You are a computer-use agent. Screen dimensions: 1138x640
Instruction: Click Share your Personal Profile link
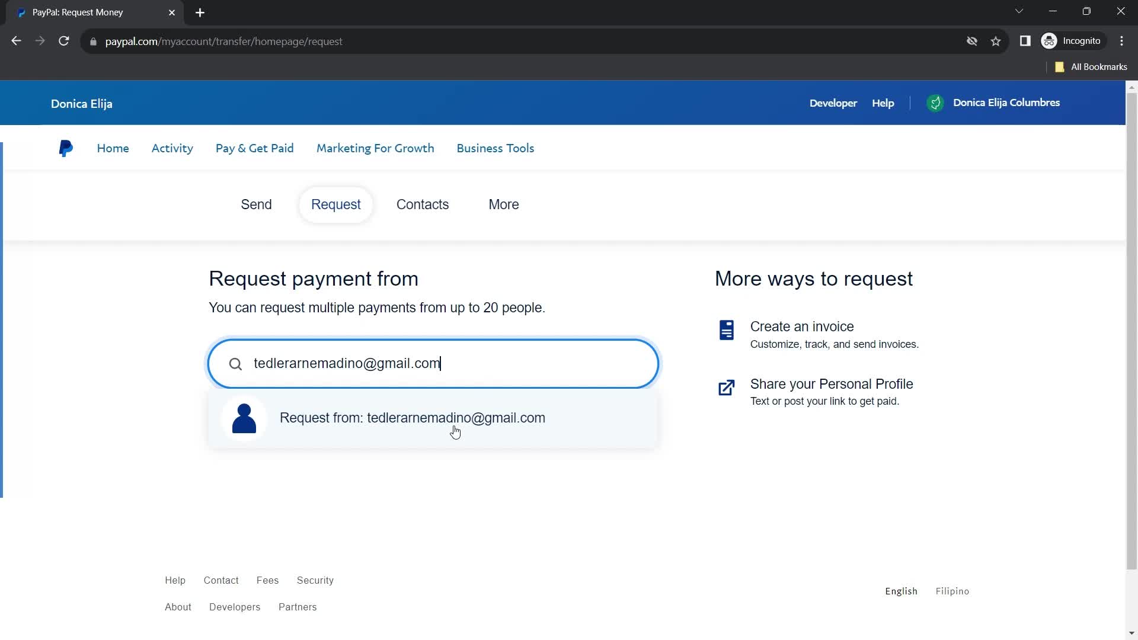tap(832, 384)
